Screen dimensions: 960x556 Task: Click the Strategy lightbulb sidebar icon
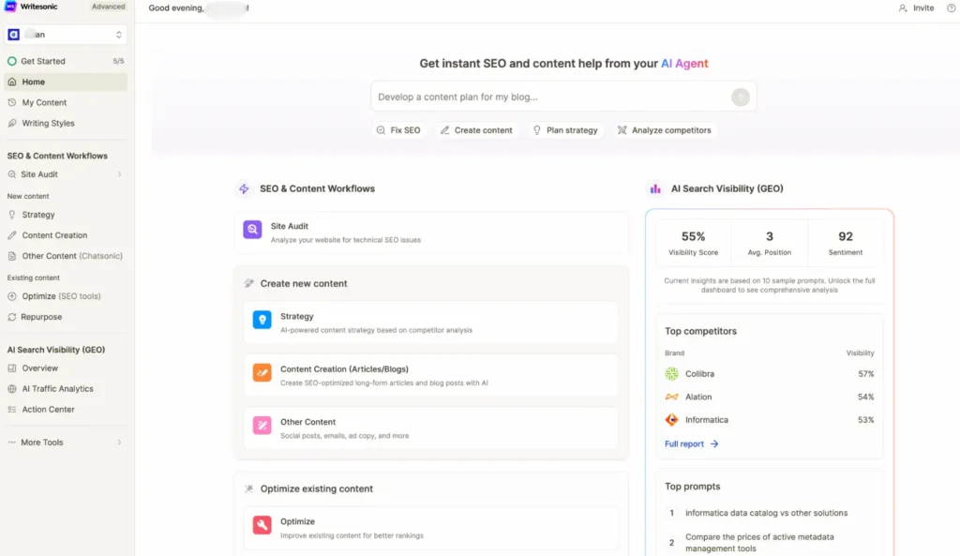pyautogui.click(x=11, y=215)
